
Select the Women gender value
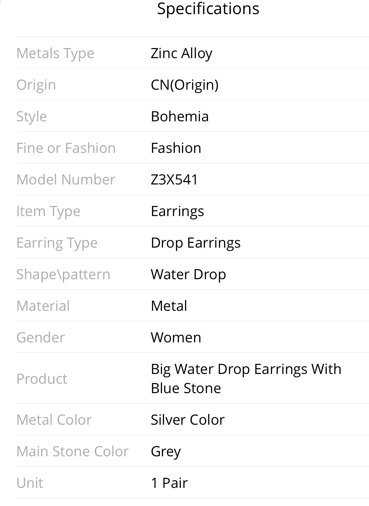click(x=176, y=337)
